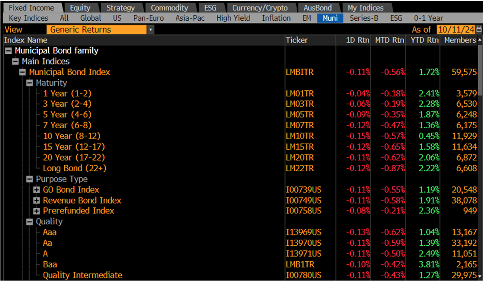Open the calendar icon next to the date
Screen dimensions: 483x281
click(x=479, y=30)
